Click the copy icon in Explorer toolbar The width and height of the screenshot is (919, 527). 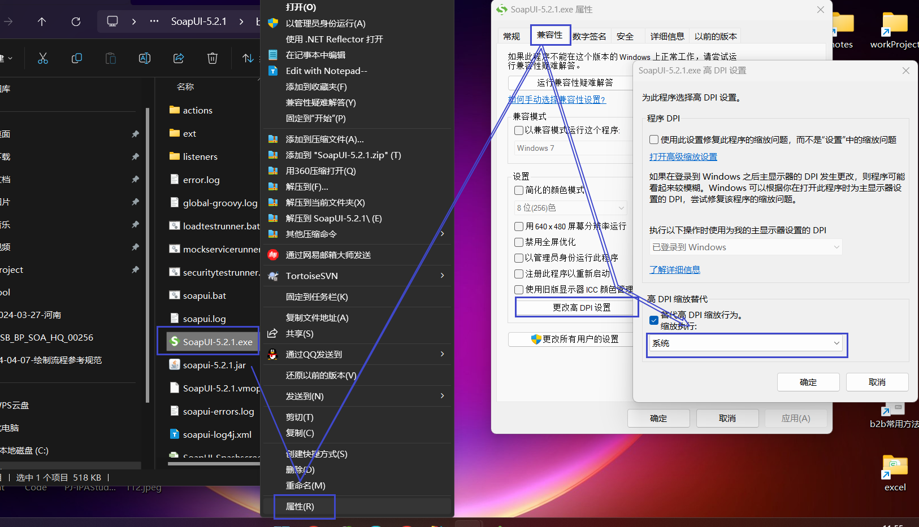pyautogui.click(x=77, y=58)
